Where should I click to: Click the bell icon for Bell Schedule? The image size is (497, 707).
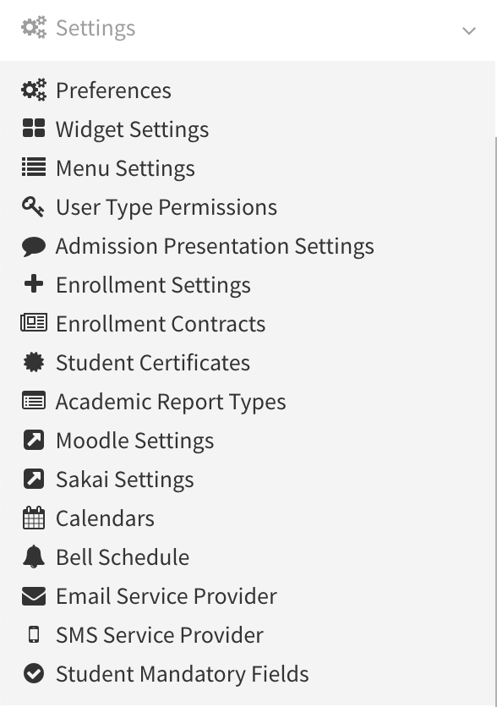click(x=34, y=556)
